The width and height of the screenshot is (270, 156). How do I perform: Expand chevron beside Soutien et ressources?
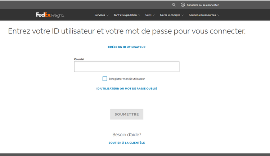click(218, 15)
